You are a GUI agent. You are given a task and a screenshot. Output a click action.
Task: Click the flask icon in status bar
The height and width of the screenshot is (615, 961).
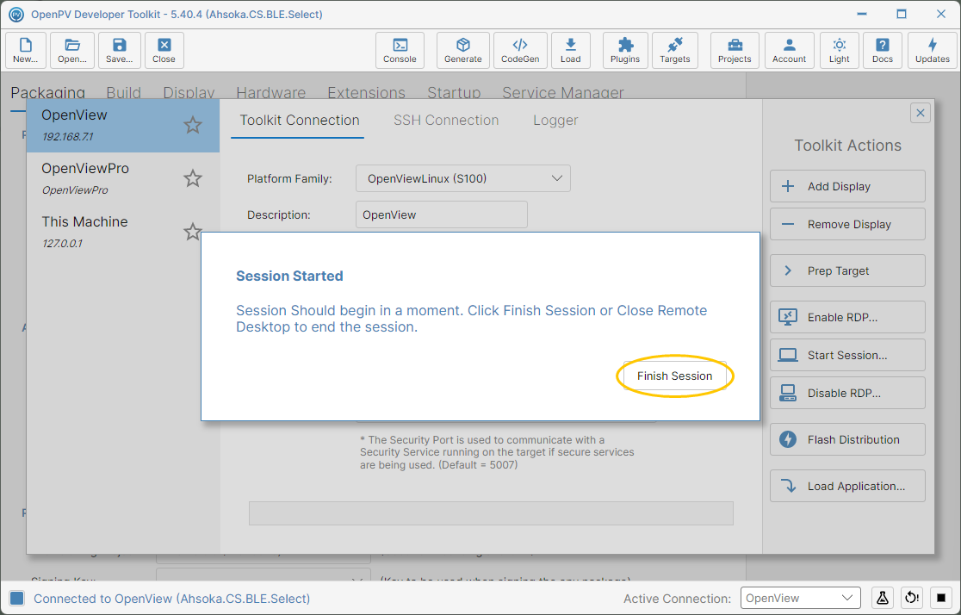coord(883,598)
